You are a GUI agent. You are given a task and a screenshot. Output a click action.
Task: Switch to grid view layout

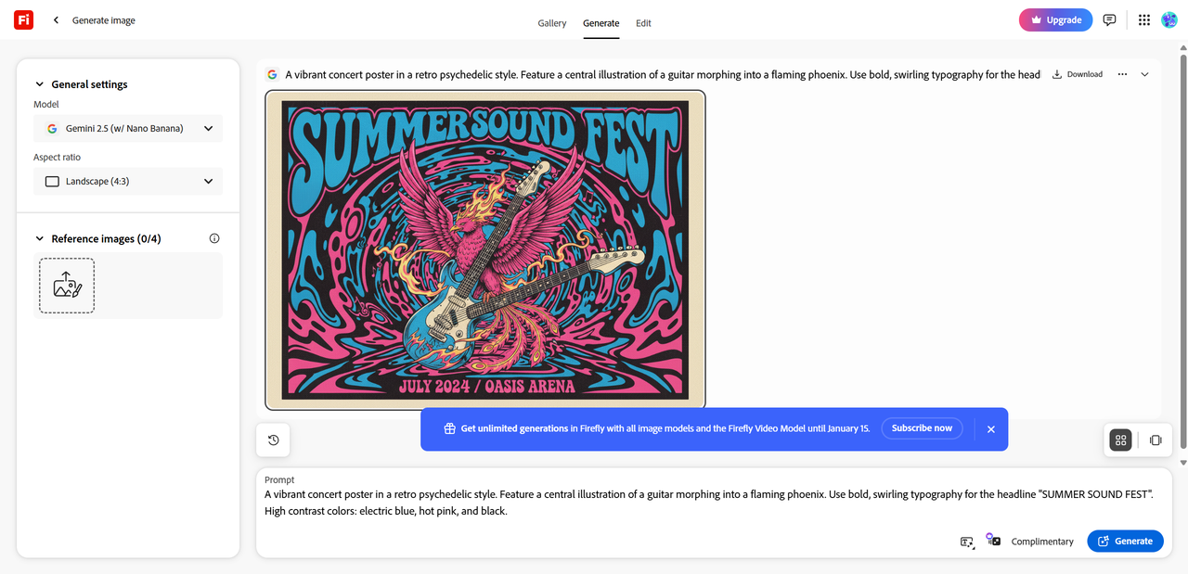1121,440
